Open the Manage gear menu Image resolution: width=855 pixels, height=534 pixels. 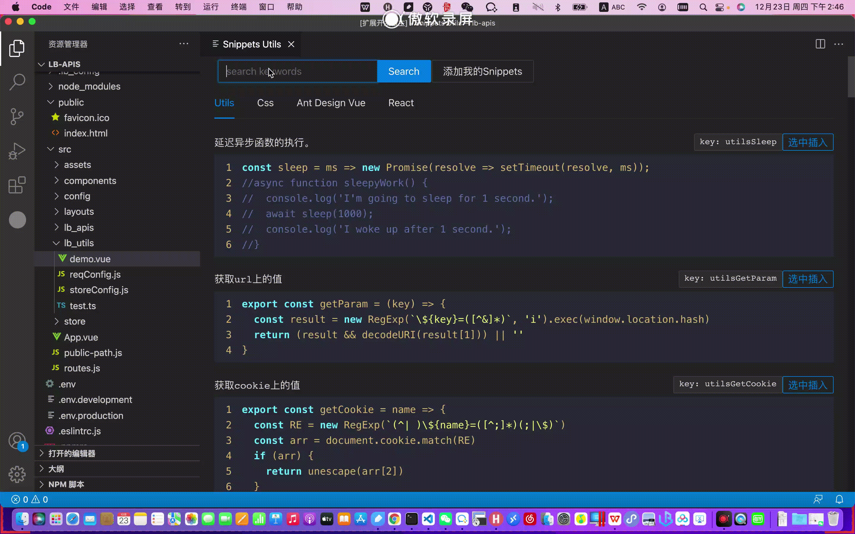click(x=17, y=474)
